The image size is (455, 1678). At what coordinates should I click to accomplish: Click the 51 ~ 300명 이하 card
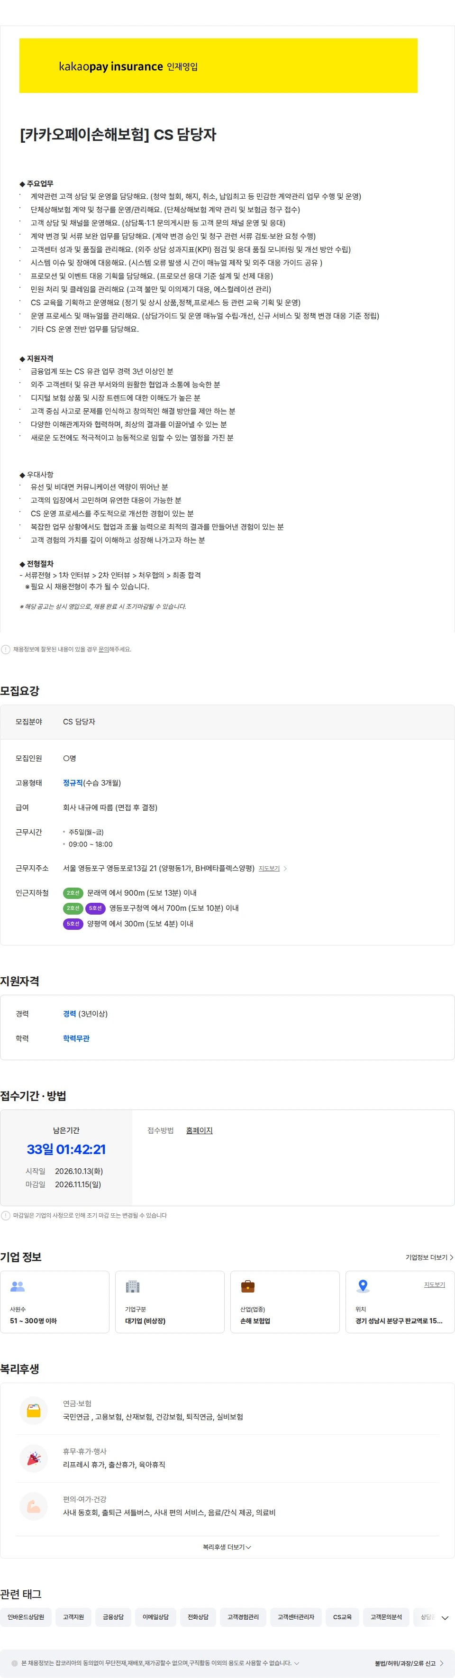pos(55,1302)
